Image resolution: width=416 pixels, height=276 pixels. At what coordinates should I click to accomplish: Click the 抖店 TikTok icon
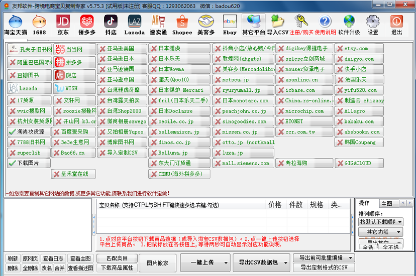(111, 25)
